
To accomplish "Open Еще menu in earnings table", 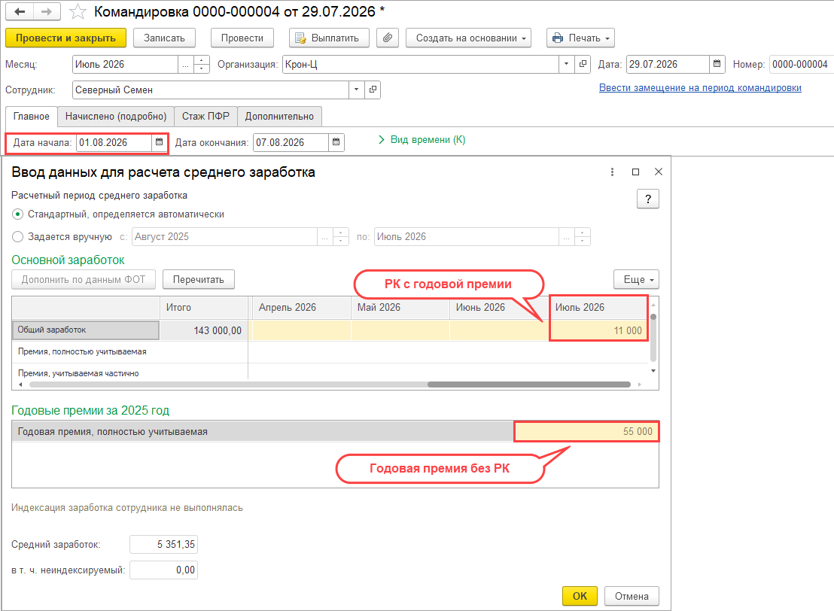I will click(x=636, y=279).
